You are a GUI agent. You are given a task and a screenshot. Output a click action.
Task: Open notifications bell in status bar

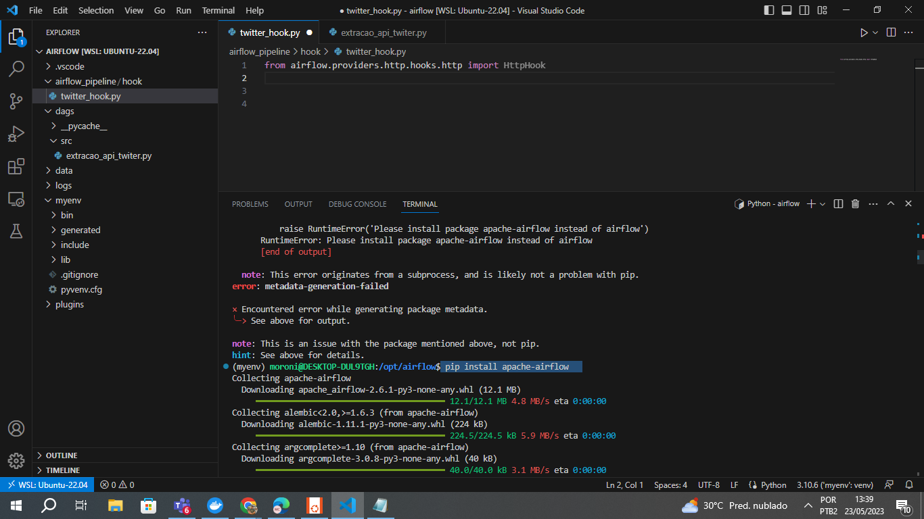tap(908, 485)
